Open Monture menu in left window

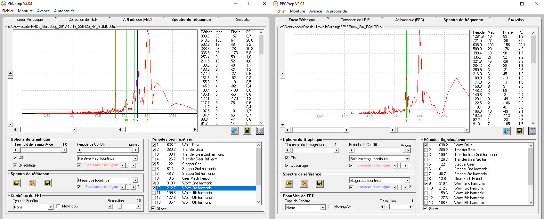[x=25, y=11]
